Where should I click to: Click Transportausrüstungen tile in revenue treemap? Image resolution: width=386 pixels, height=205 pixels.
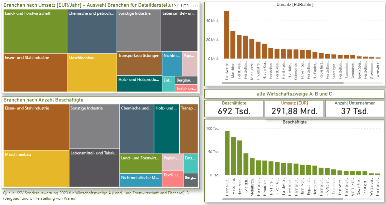139,64
